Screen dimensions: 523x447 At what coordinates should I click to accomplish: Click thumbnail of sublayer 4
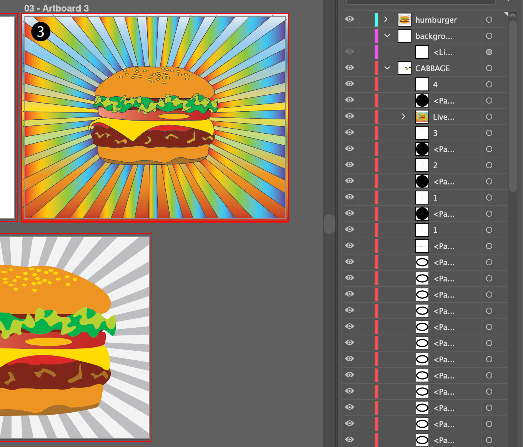422,84
